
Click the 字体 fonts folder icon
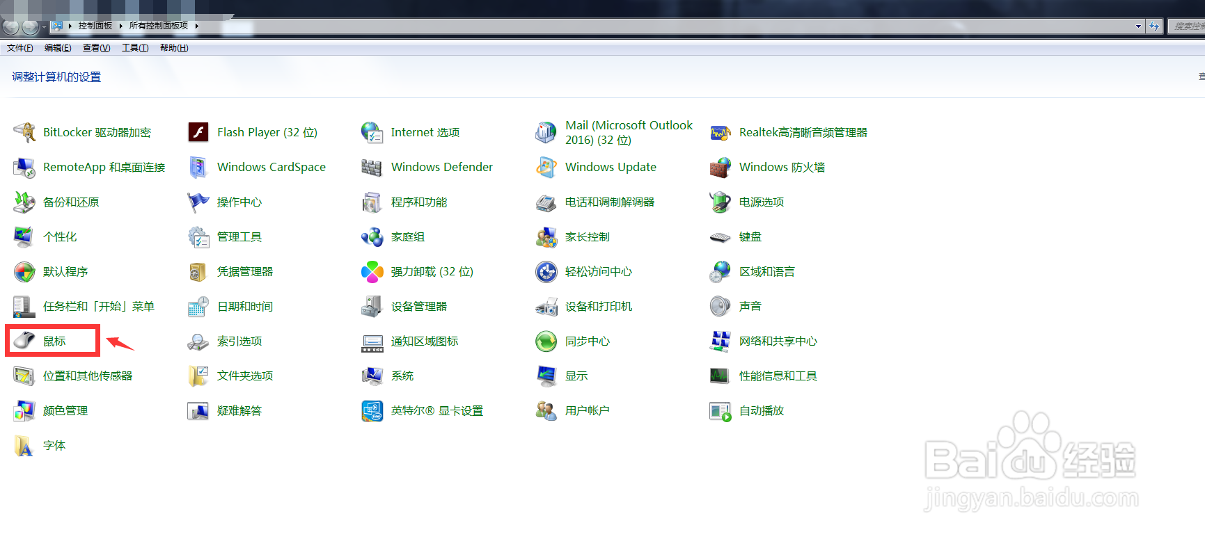pyautogui.click(x=24, y=445)
